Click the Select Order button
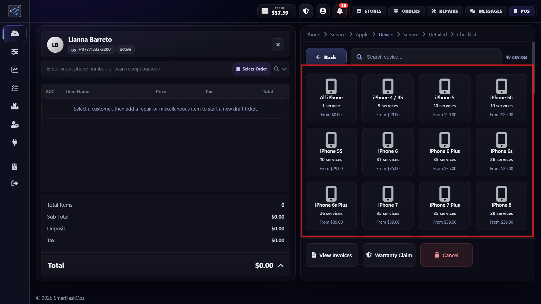Viewport: 541px width, 304px height. [x=252, y=69]
